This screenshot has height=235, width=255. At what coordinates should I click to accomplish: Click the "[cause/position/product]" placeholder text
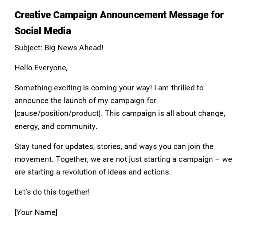(x=58, y=113)
